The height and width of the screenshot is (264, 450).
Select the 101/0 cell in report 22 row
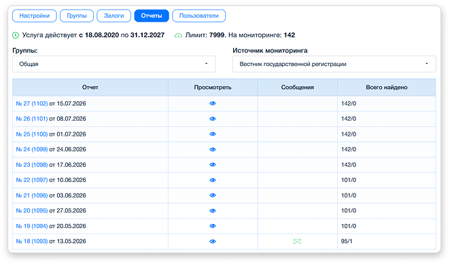click(x=387, y=180)
